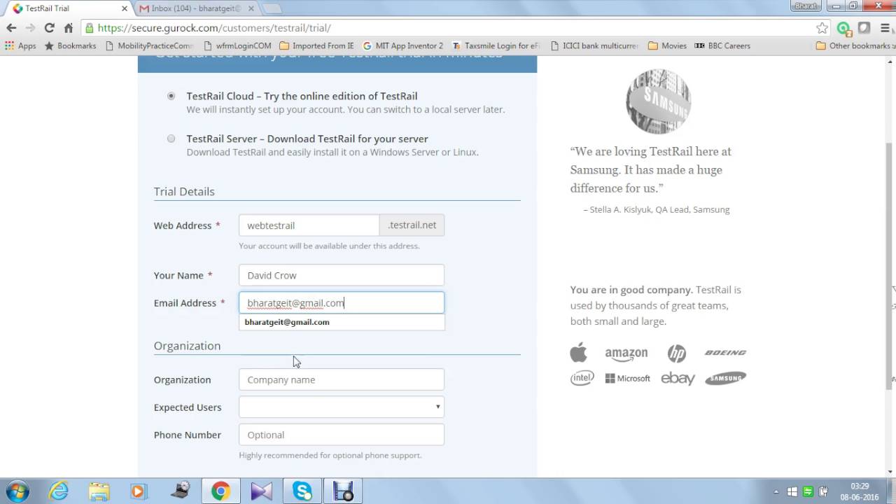Launch Internet Explorer from taskbar
Image resolution: width=896 pixels, height=504 pixels.
[x=59, y=491]
